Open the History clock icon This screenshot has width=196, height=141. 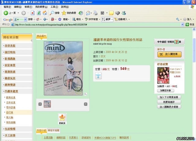(81, 13)
